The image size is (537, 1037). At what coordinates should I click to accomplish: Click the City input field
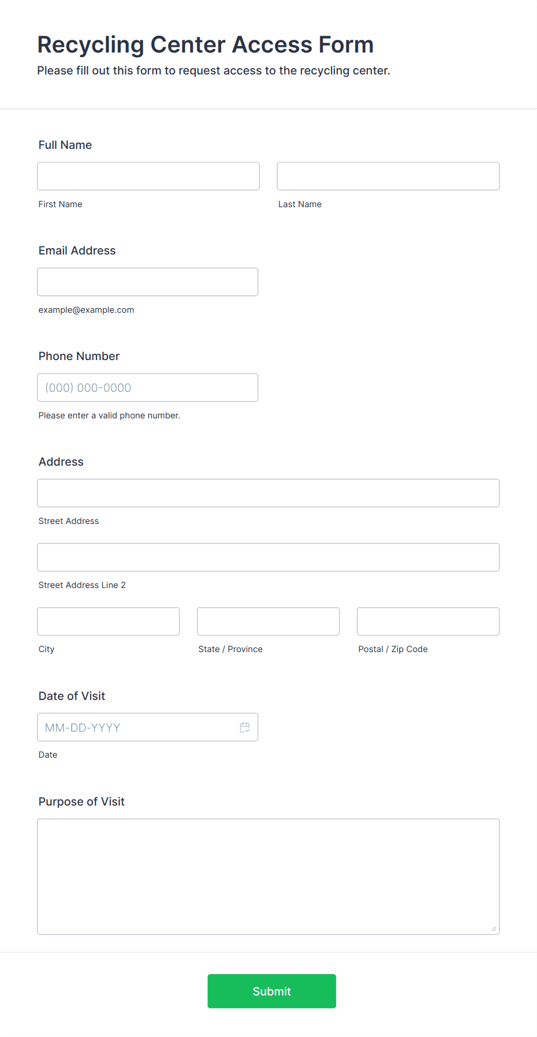click(x=109, y=621)
